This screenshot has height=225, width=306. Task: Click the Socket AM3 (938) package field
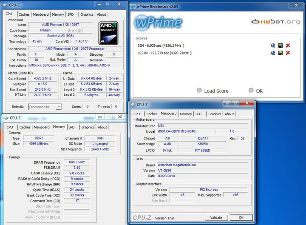tap(60, 36)
